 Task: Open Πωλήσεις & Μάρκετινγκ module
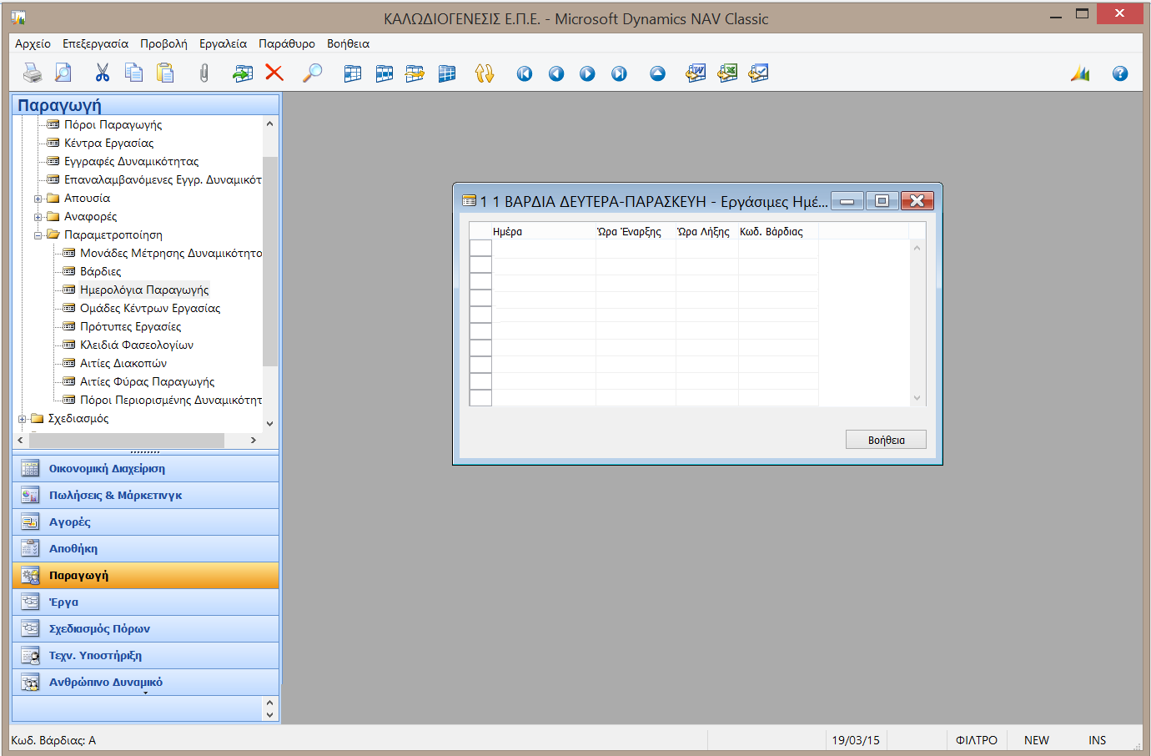[146, 496]
